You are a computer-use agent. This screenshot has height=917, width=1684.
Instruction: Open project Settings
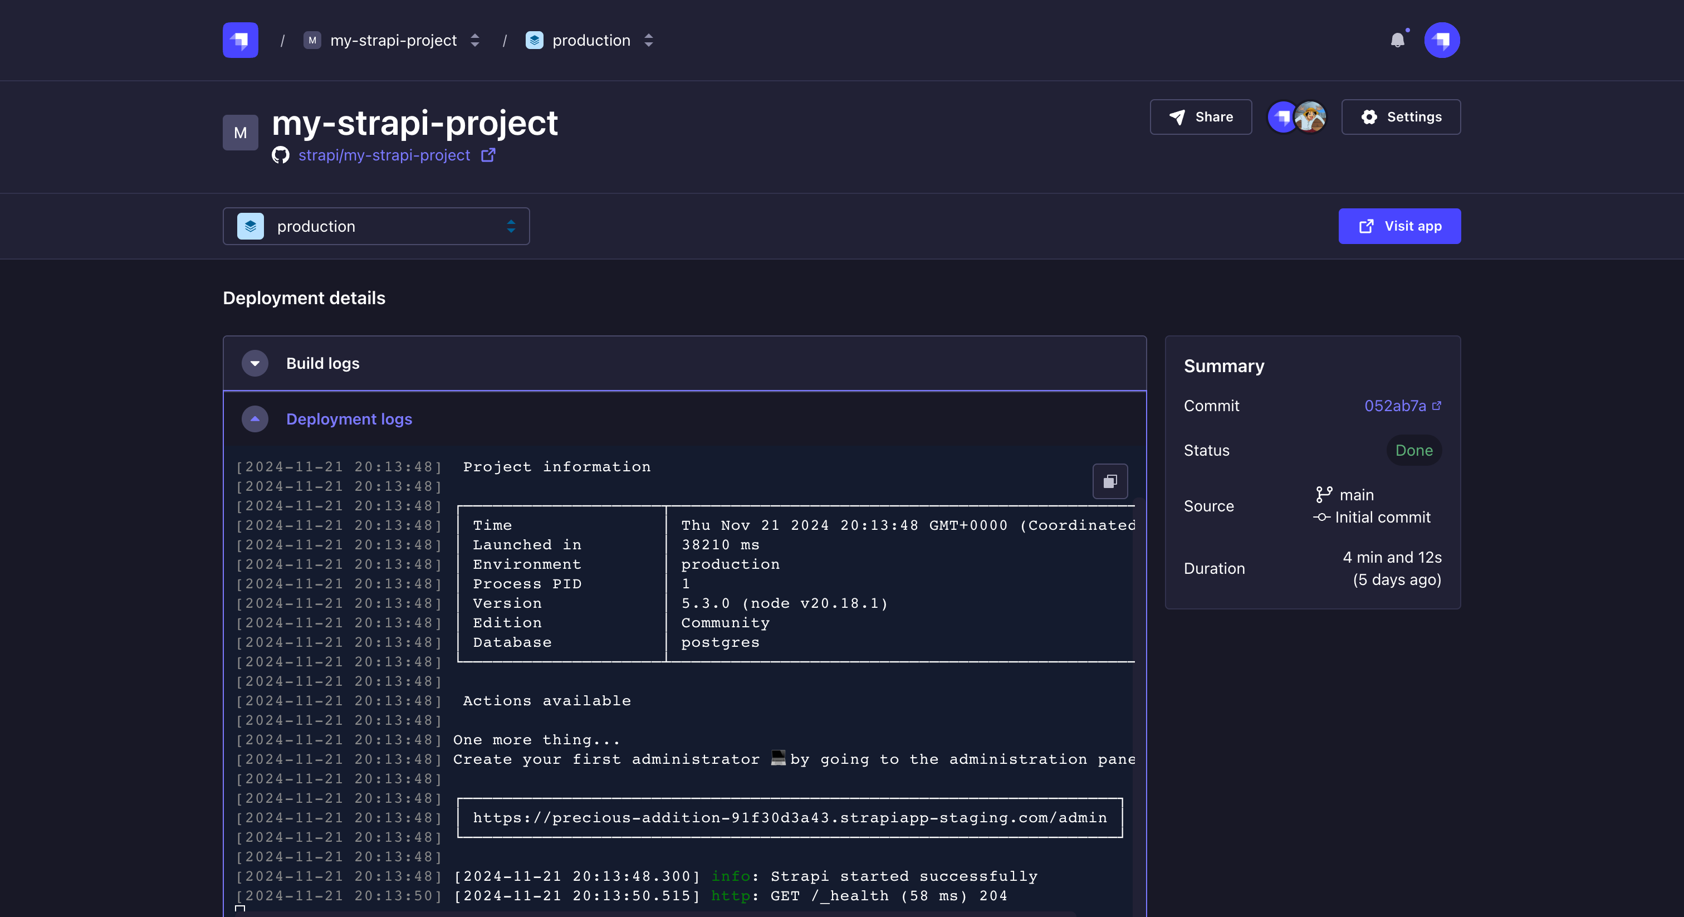1401,117
